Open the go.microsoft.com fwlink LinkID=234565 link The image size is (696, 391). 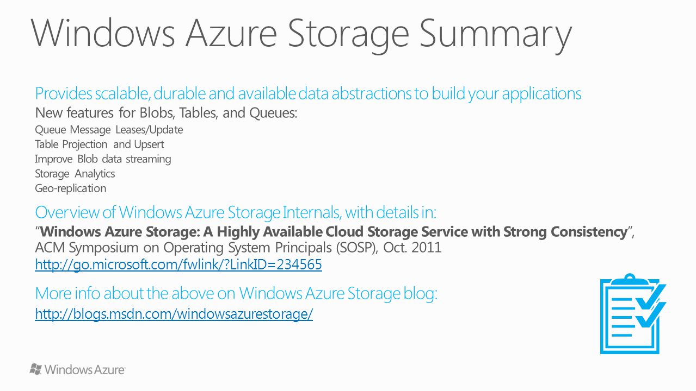coord(178,265)
